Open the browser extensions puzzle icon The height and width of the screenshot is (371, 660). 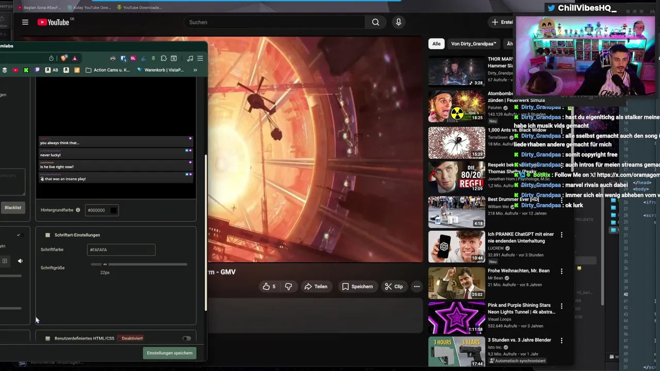pos(163,58)
